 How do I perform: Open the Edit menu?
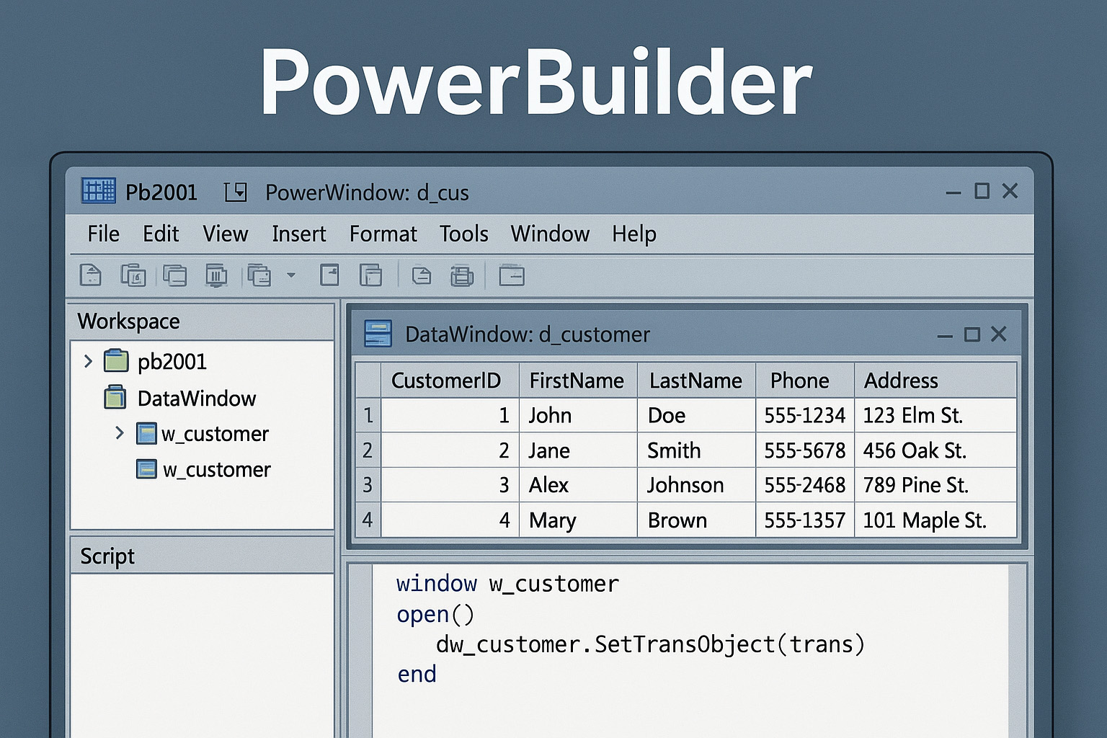tap(161, 234)
